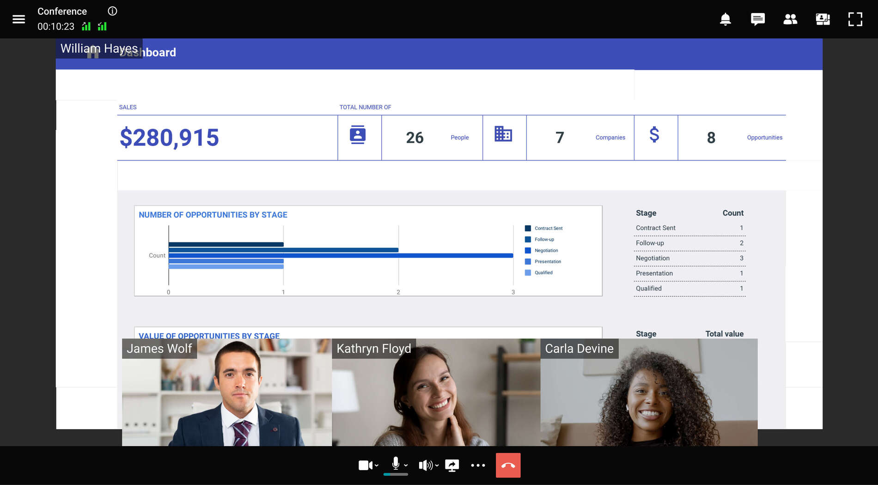Open the chat panel
The height and width of the screenshot is (485, 878).
click(x=757, y=19)
